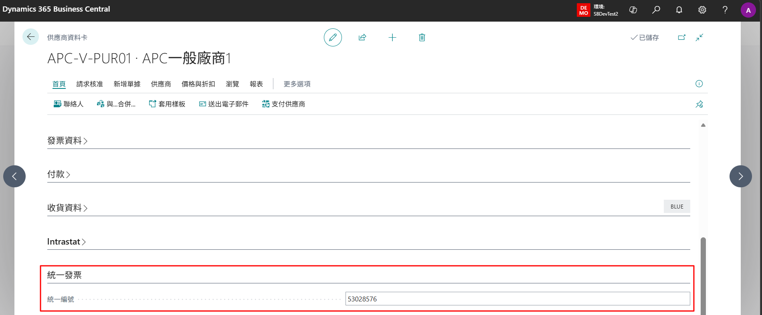Click 送出電子郵件 action
This screenshot has height=315, width=762.
[224, 104]
